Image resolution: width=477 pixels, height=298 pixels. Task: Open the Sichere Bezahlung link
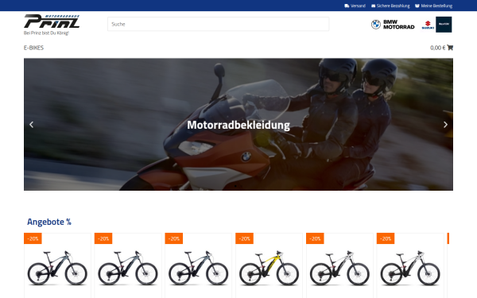(x=393, y=6)
